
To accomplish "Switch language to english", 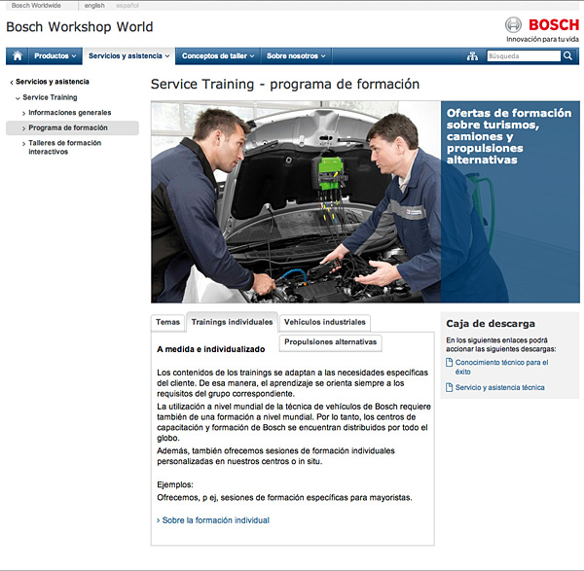I will click(94, 6).
